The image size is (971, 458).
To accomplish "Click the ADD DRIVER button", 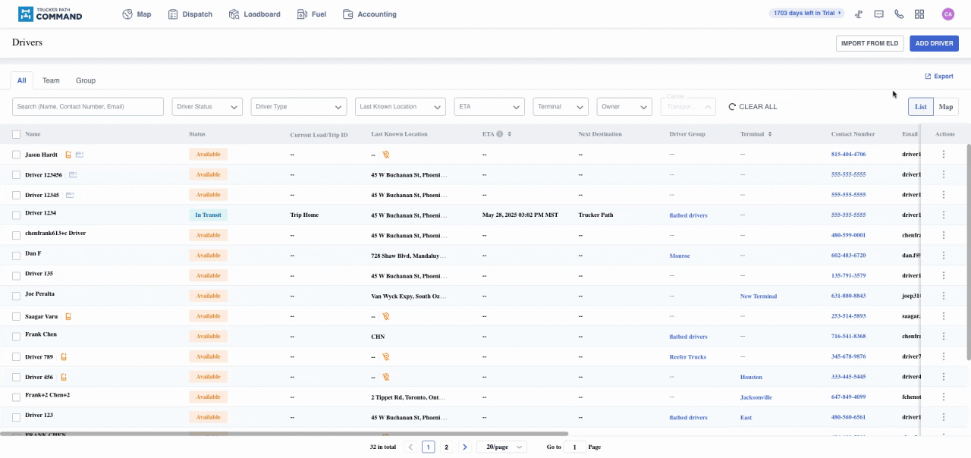I will pyautogui.click(x=934, y=43).
